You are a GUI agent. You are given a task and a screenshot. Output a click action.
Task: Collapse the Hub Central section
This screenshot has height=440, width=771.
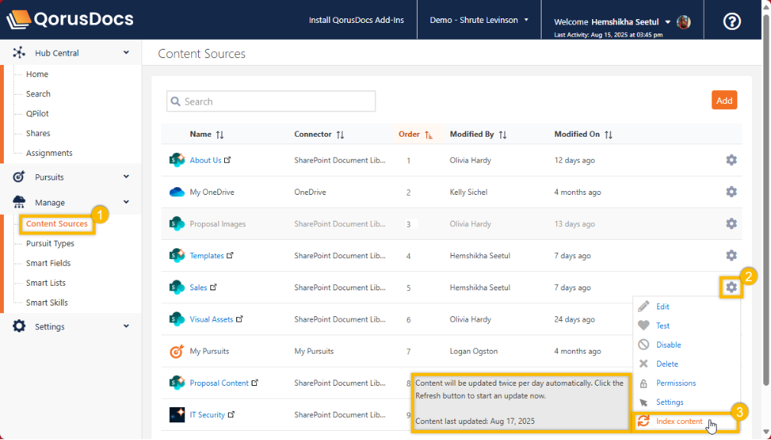(x=126, y=53)
